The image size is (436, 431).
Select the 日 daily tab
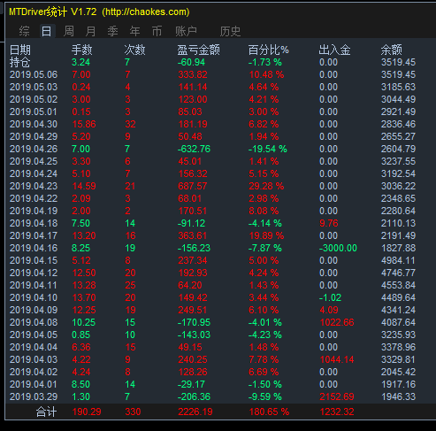pos(47,31)
